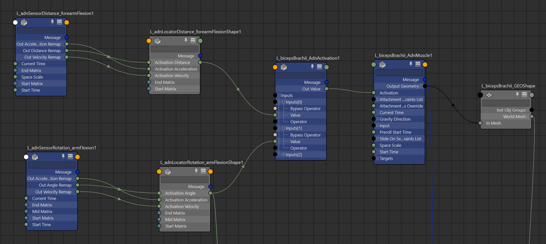Screen dimensions: 546x244
Task: Click display mode icon on L_bicepsBrachii_AdnActivation1 node
Action: click(319, 67)
